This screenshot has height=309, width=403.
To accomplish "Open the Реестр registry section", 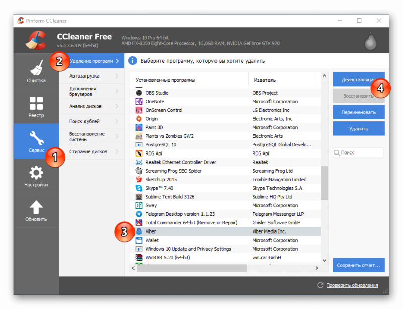I will point(36,106).
